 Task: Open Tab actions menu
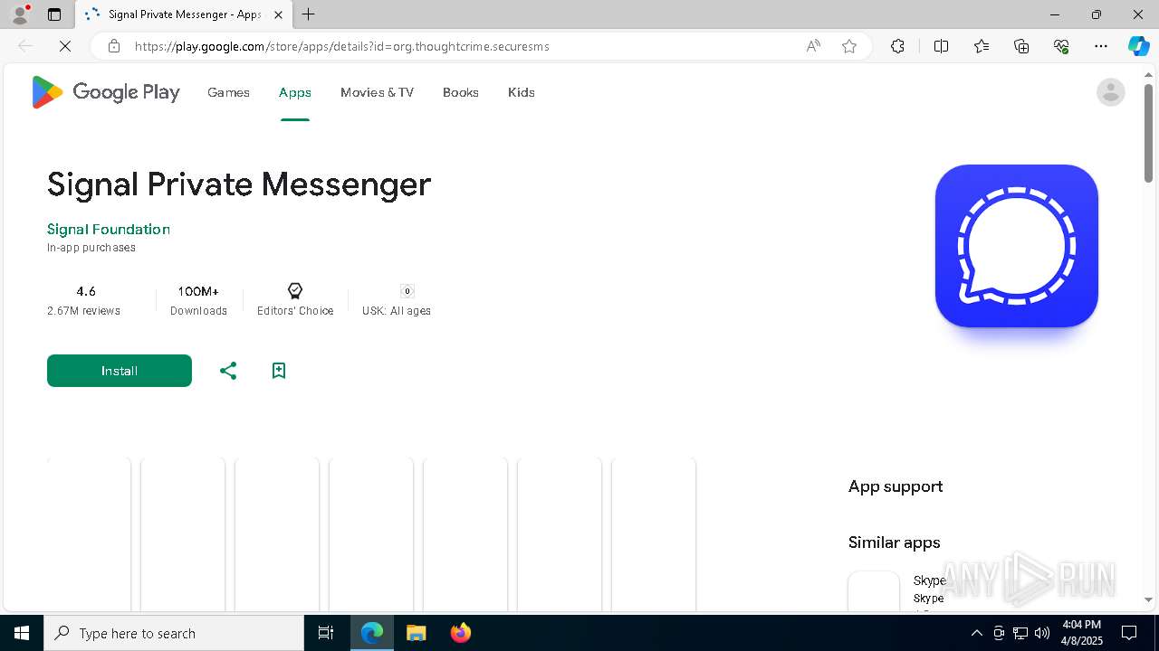click(x=54, y=14)
